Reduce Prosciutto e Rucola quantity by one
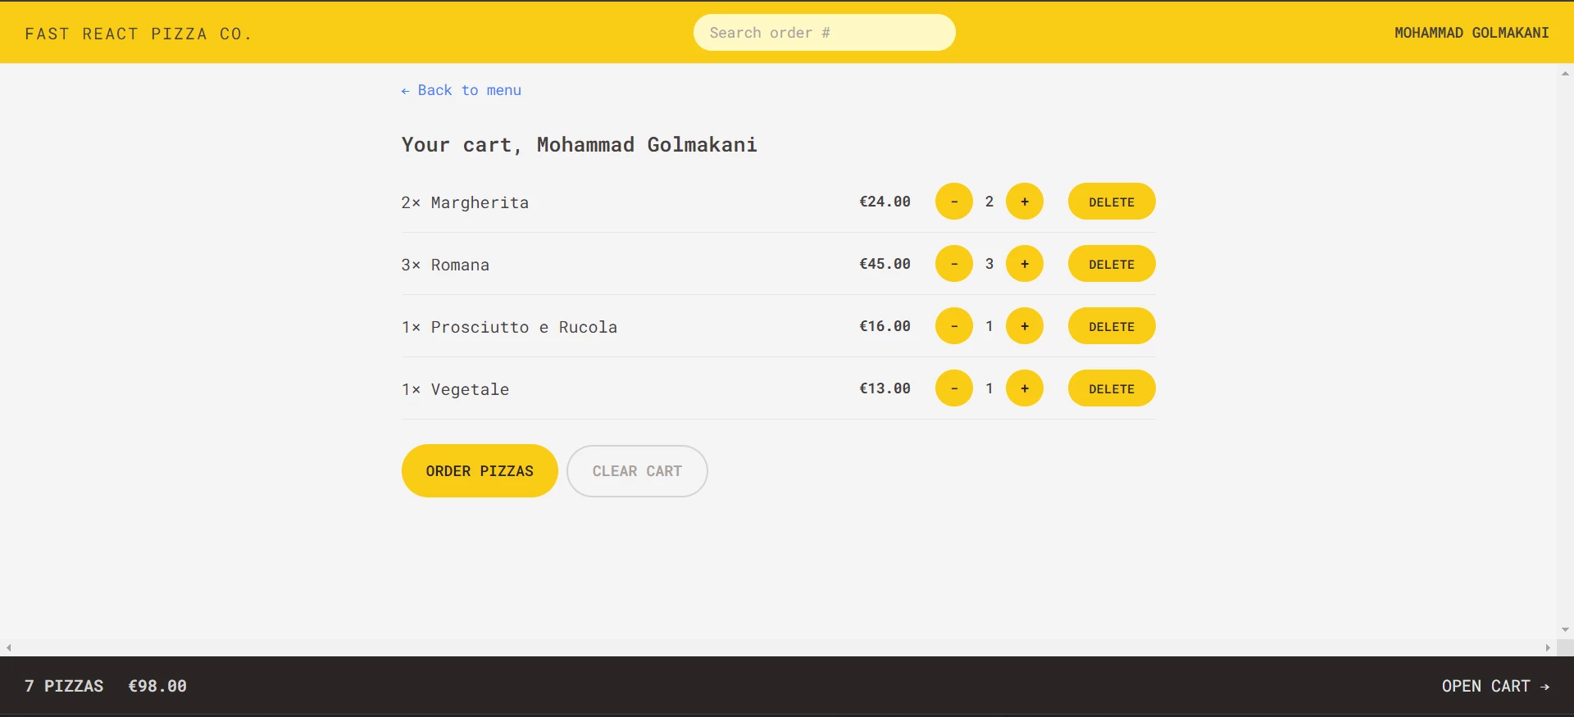 pos(953,326)
